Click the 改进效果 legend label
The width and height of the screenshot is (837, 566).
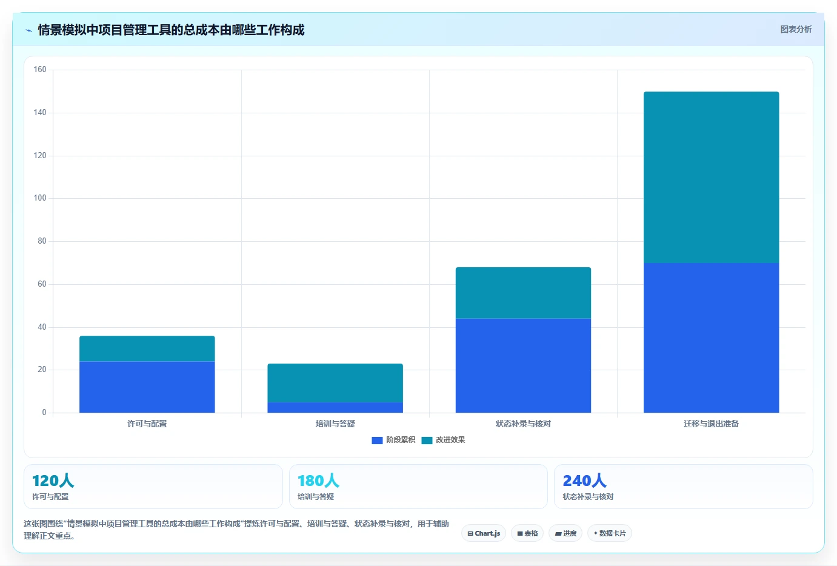click(450, 440)
